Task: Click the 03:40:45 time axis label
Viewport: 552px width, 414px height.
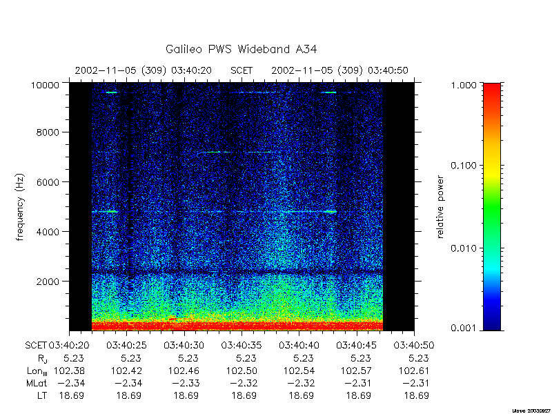Action: coord(357,346)
